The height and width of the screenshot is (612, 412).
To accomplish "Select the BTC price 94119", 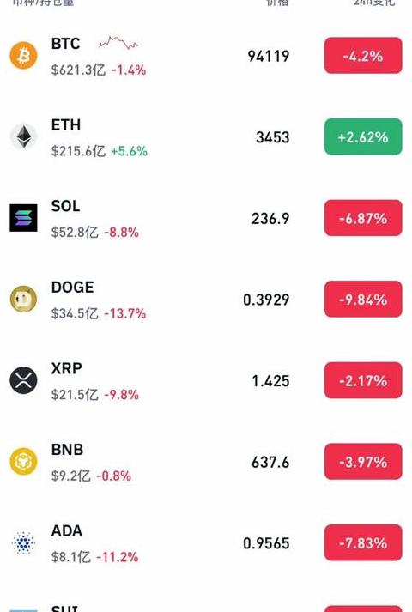I will (269, 56).
